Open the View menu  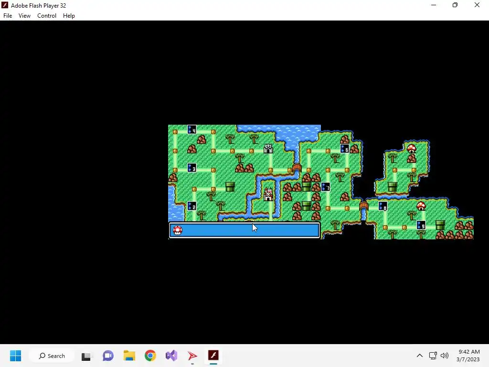pos(24,16)
